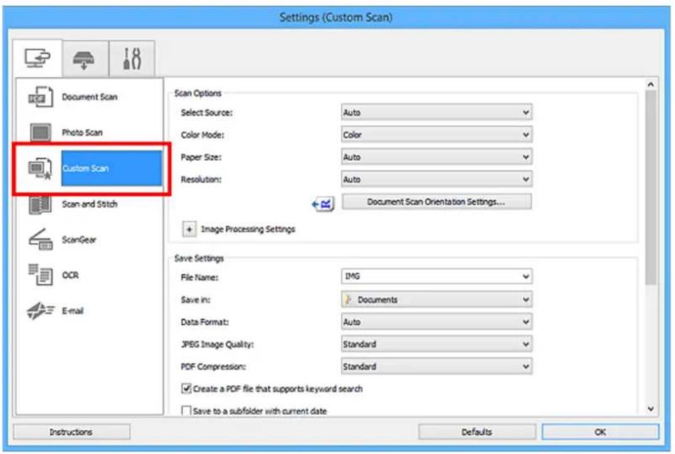675x454 pixels.
Task: Click the Instructions button
Action: point(71,432)
